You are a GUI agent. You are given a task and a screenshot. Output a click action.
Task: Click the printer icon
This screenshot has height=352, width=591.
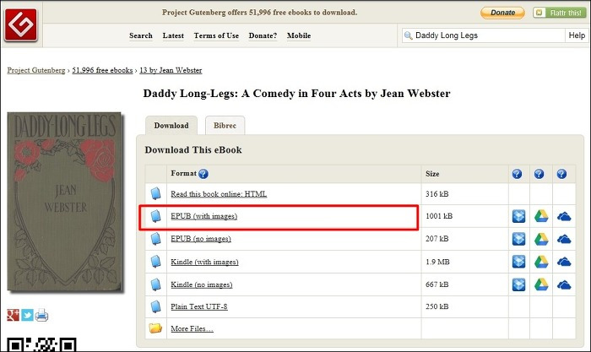pos(41,315)
